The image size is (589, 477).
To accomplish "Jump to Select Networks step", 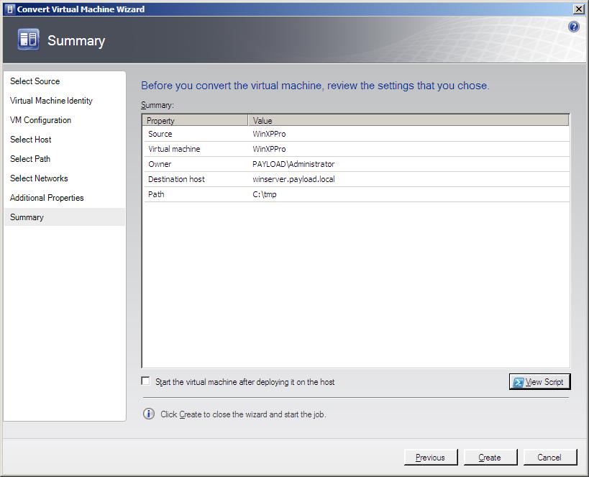I will 39,178.
